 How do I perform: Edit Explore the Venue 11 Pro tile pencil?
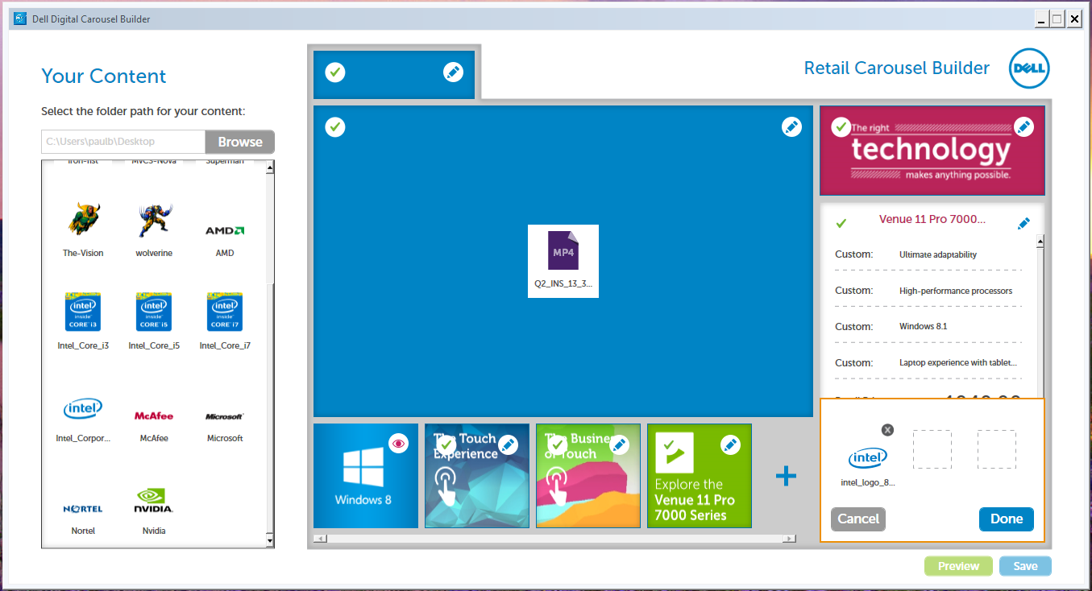(730, 444)
